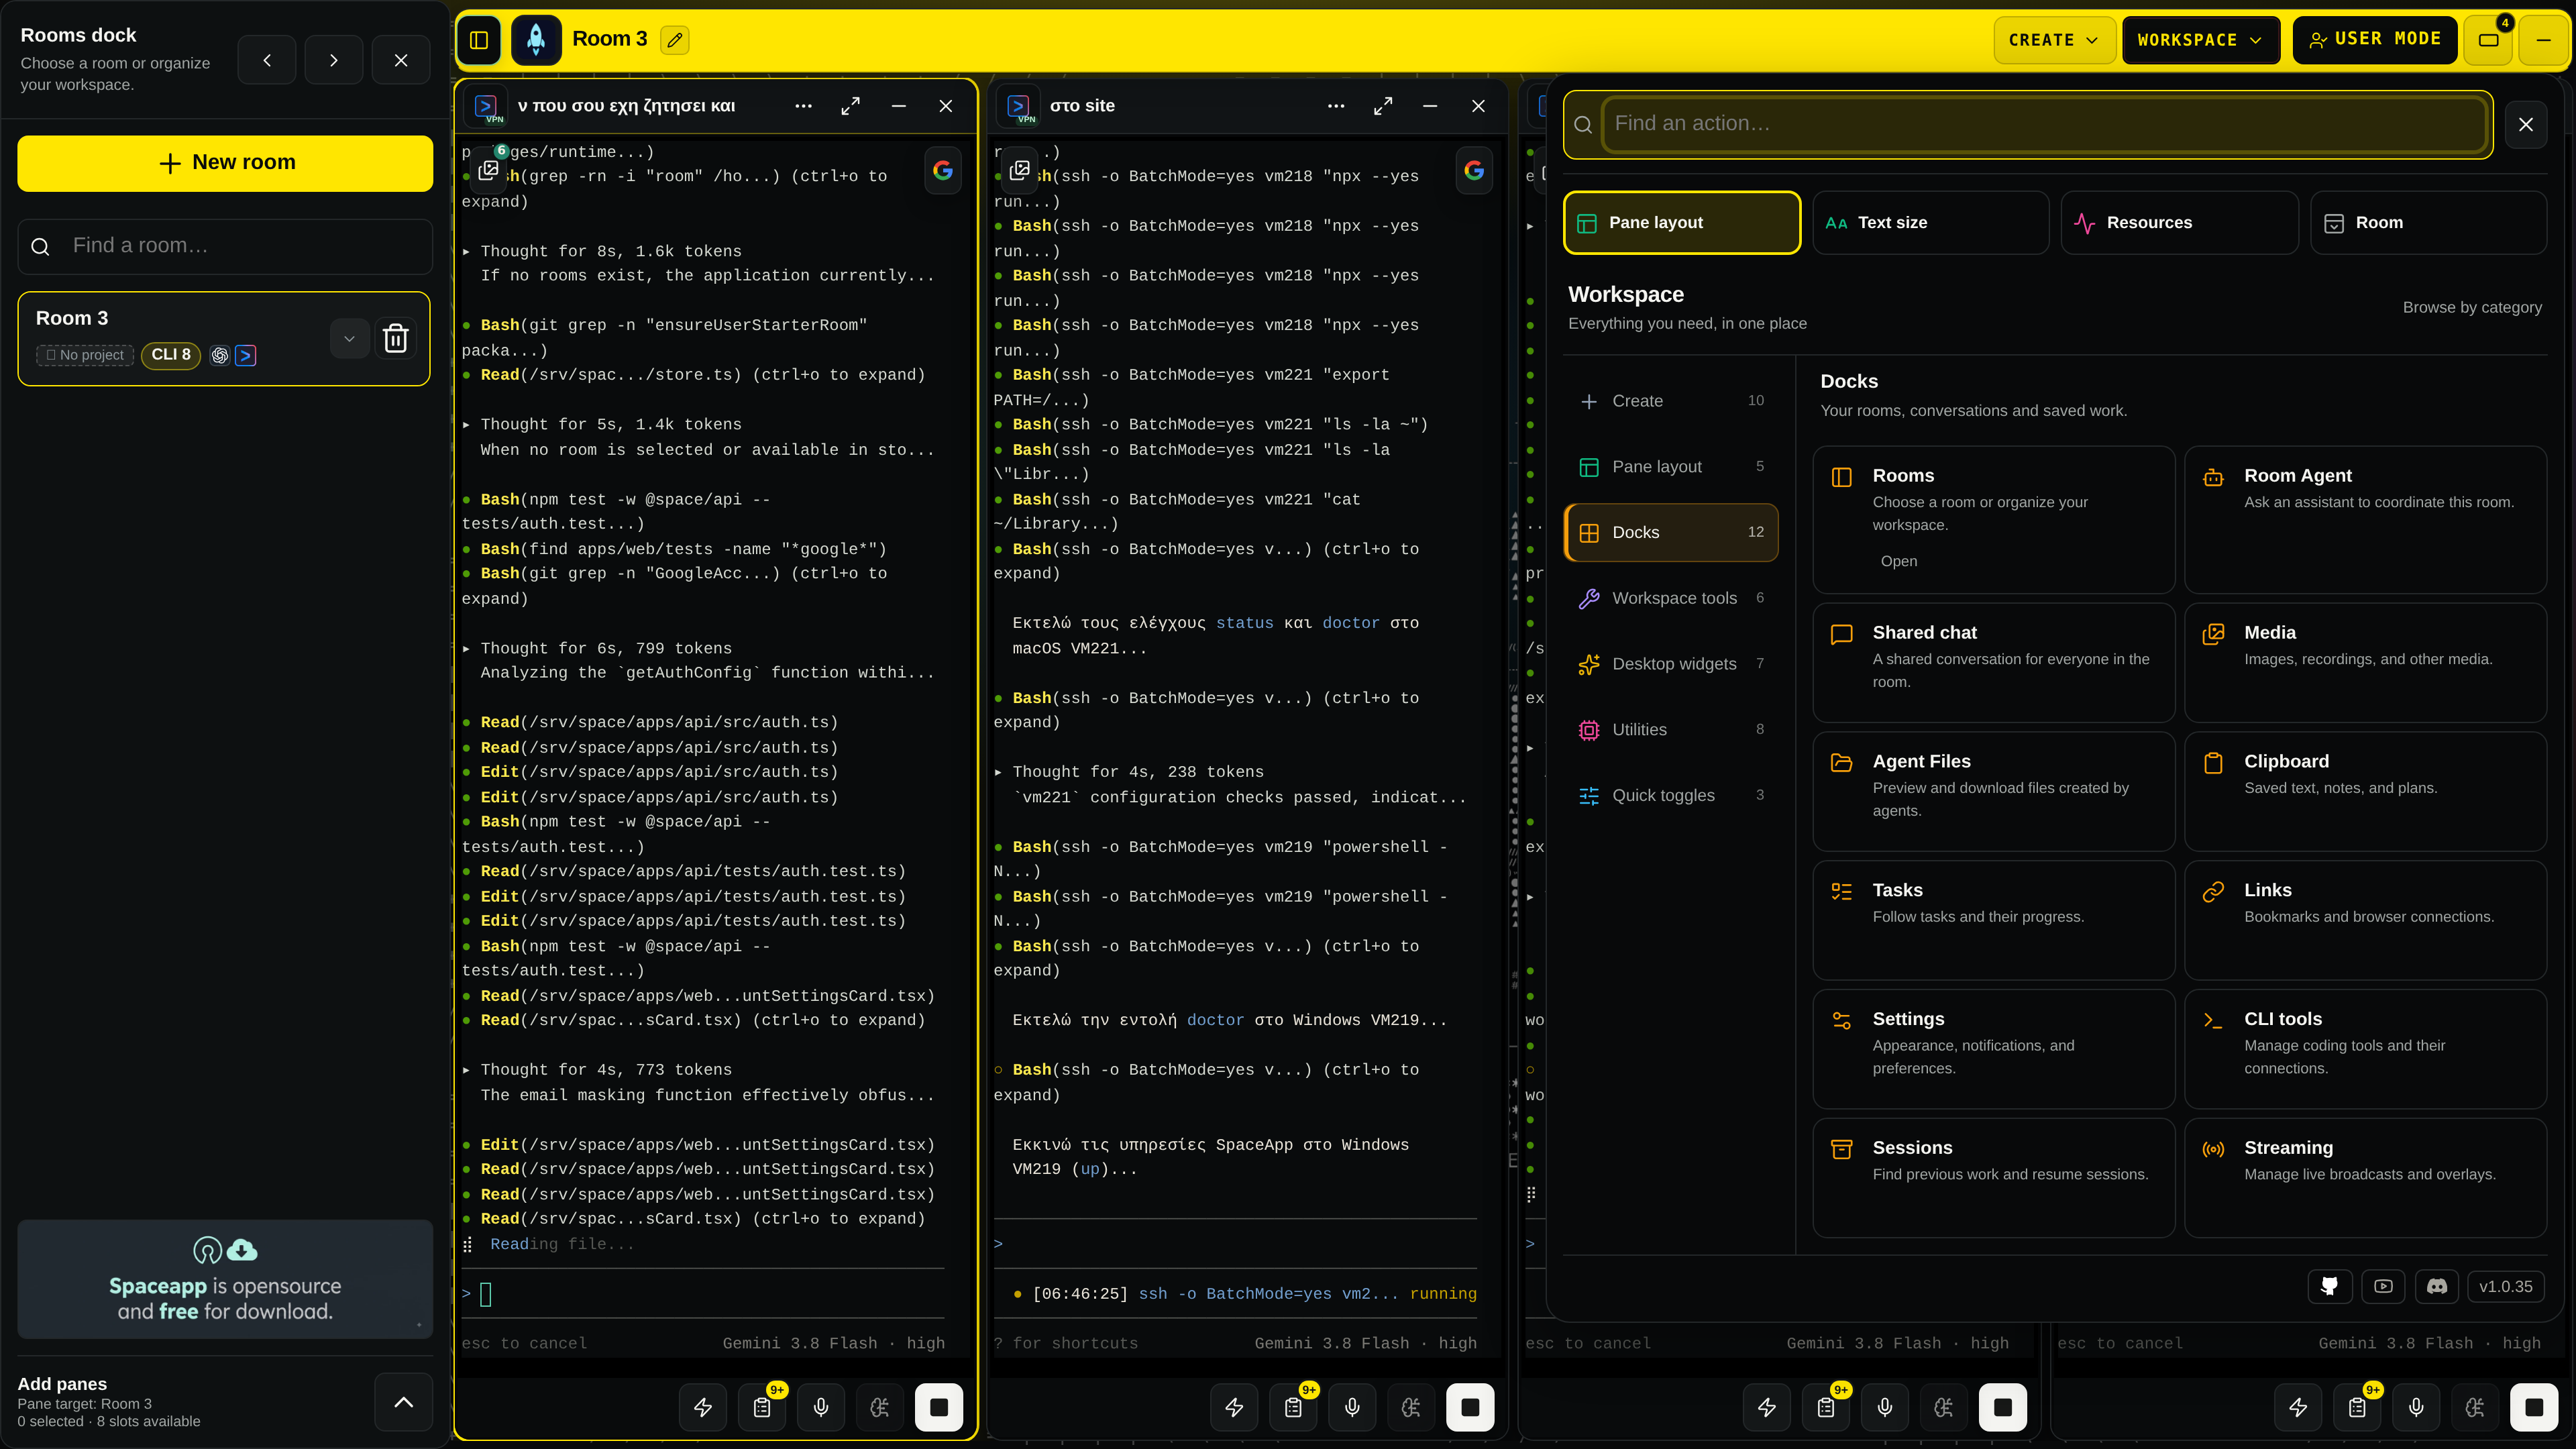Image resolution: width=2576 pixels, height=1449 pixels.
Task: Open more options dots in first pane header
Action: [x=803, y=106]
